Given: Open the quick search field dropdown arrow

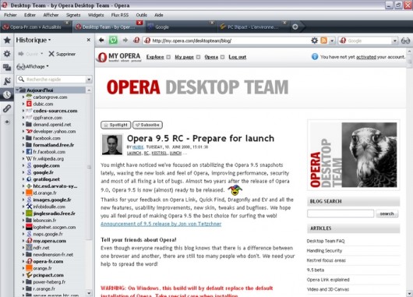Looking at the screenshot, I should coord(89,79).
